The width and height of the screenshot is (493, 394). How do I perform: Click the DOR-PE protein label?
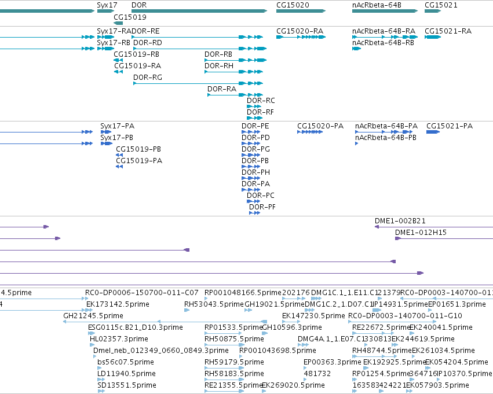[255, 126]
